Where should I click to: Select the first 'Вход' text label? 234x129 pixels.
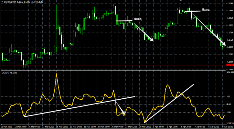tap(137, 19)
